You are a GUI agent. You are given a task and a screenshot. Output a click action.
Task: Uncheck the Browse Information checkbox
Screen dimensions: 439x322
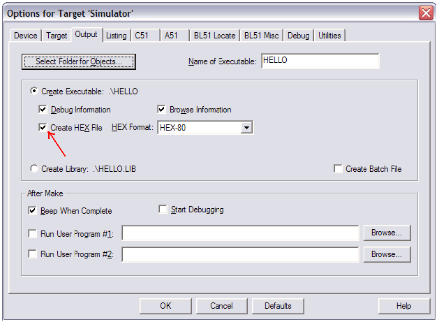162,110
